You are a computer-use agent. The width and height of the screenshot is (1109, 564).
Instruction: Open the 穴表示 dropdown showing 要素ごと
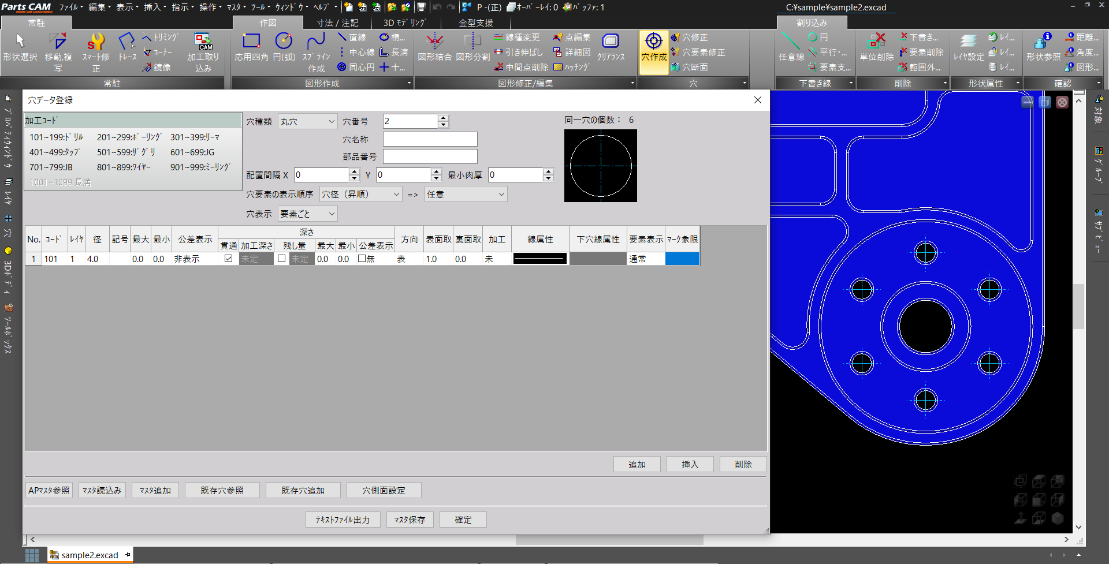click(x=307, y=214)
